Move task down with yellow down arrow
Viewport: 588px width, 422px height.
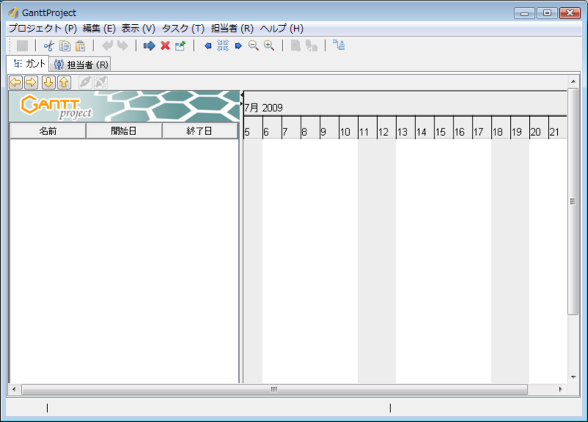(48, 82)
